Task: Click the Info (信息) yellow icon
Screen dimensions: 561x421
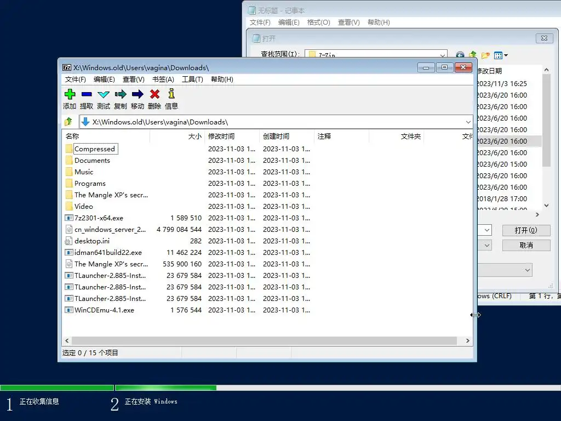Action: coord(171,93)
